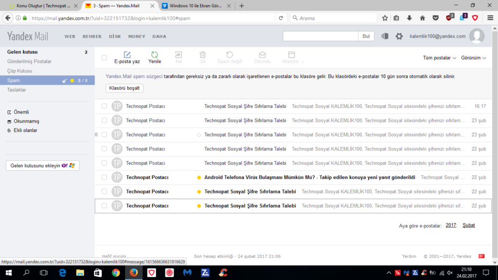
Task: Click the Firefox address bar URL
Action: [111, 18]
